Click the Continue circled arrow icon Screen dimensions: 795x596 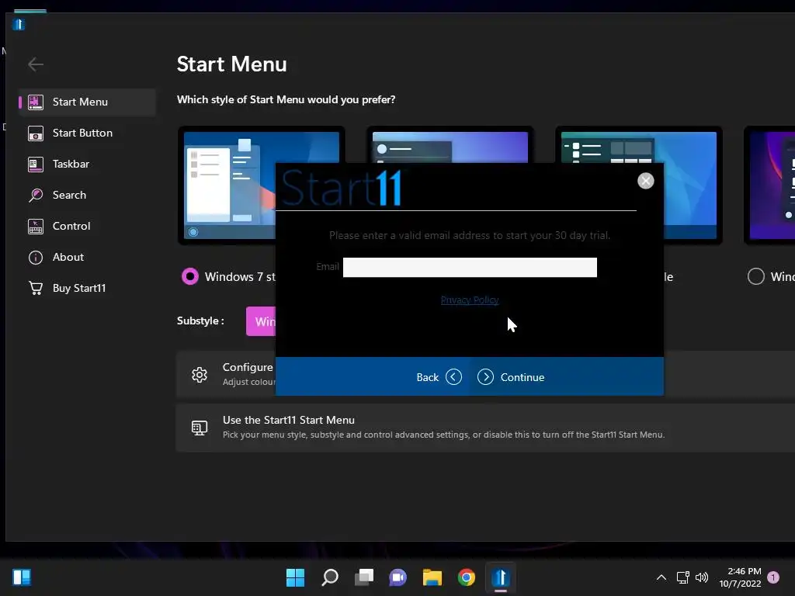[x=485, y=377]
